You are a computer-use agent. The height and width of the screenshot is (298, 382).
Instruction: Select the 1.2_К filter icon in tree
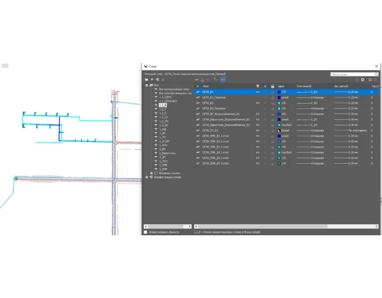[x=156, y=113]
